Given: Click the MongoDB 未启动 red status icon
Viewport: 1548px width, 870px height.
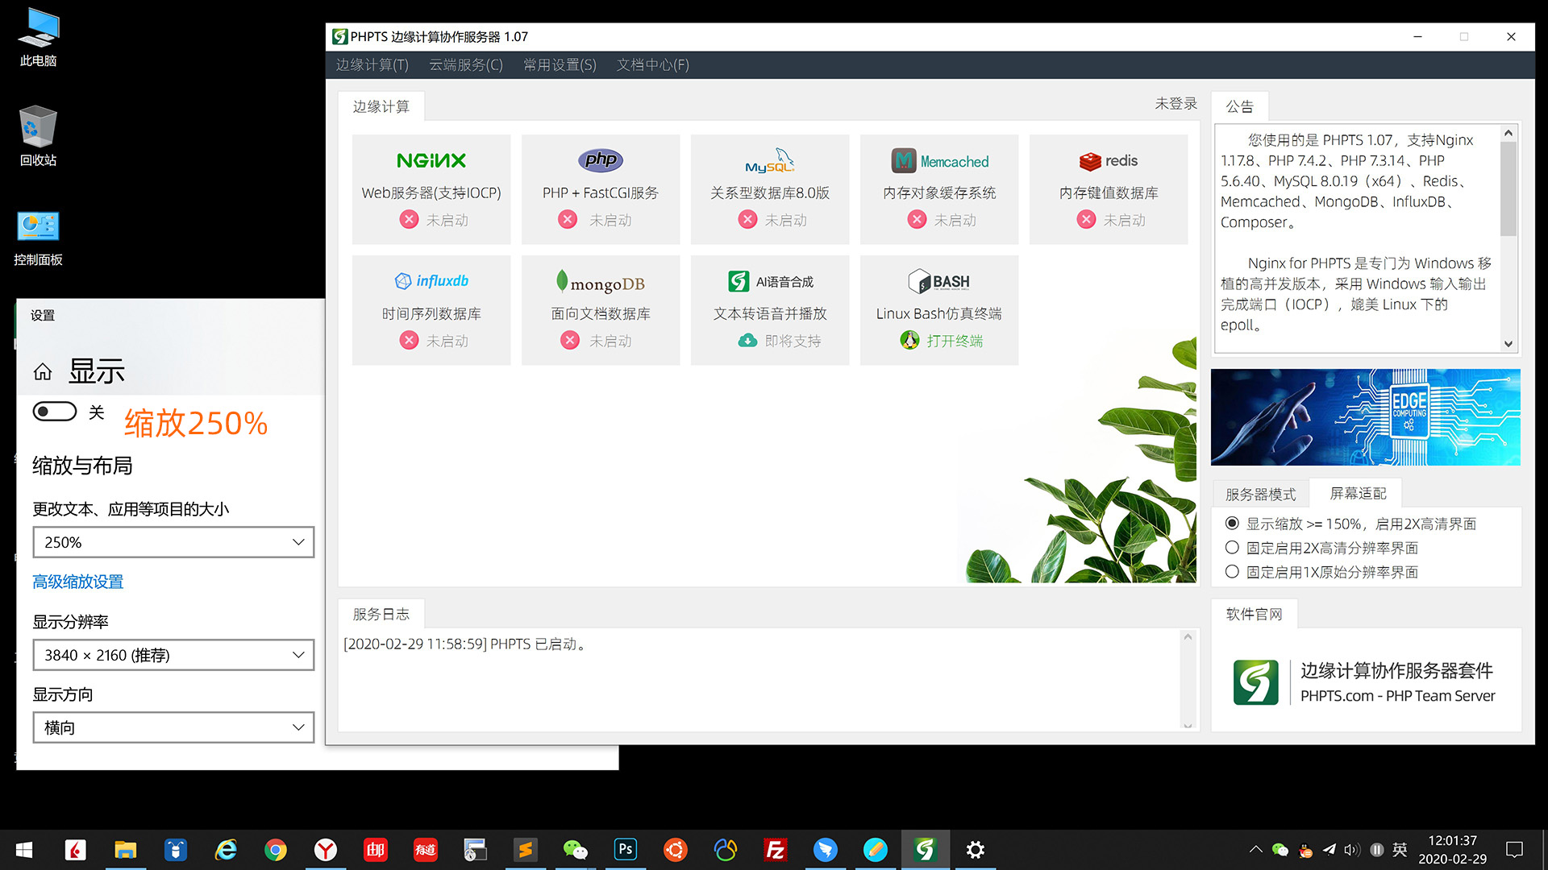Looking at the screenshot, I should point(571,341).
